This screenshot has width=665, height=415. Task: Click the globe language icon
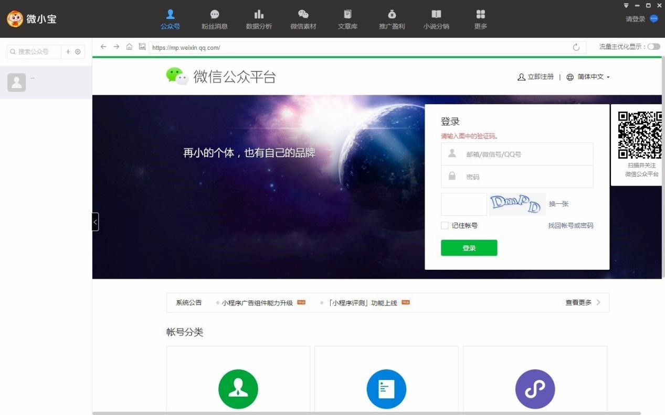click(x=570, y=77)
